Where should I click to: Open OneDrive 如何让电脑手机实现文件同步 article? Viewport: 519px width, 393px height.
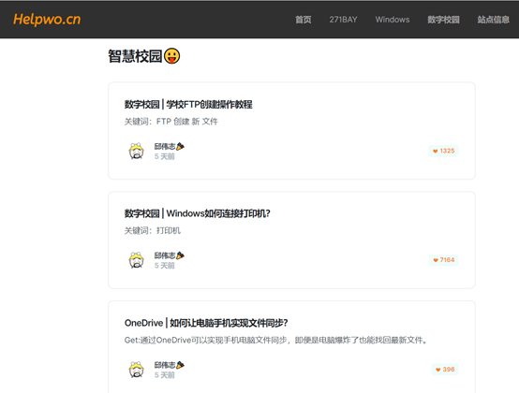pyautogui.click(x=206, y=323)
